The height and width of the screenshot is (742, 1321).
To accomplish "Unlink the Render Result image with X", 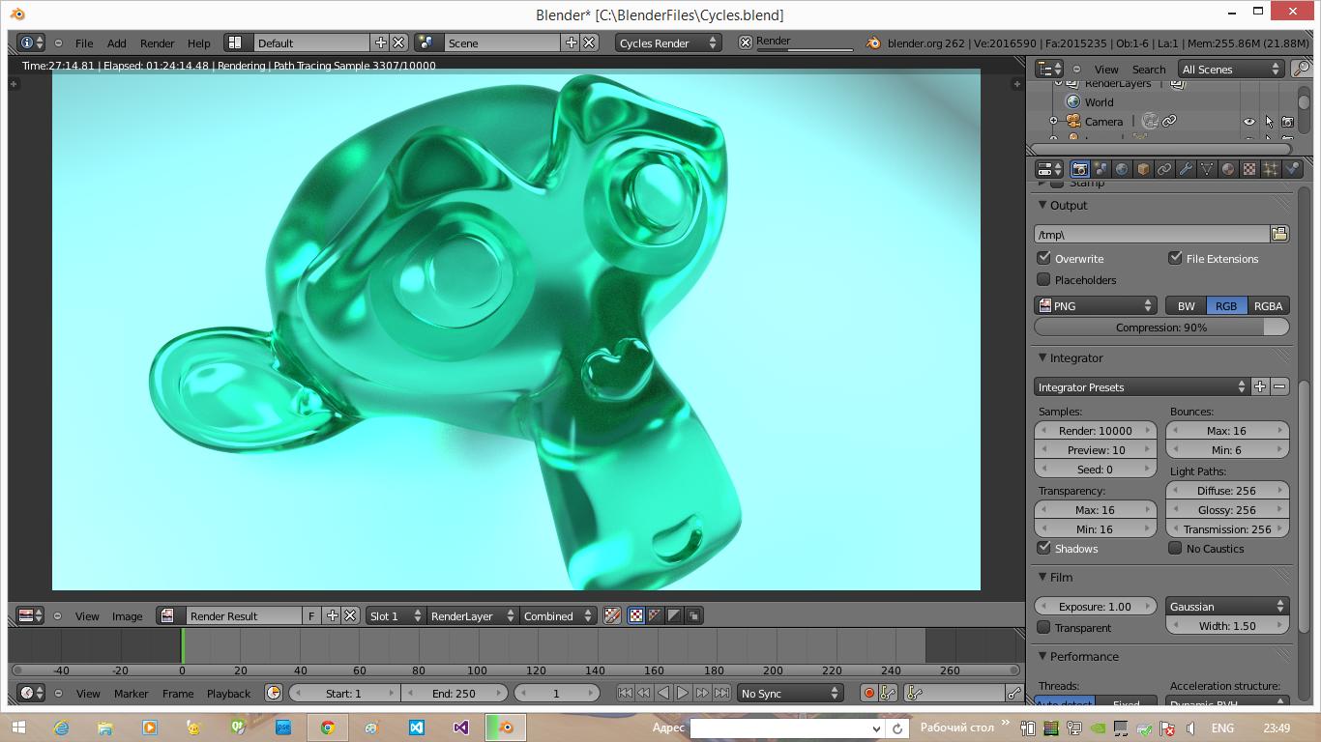I will pyautogui.click(x=350, y=615).
